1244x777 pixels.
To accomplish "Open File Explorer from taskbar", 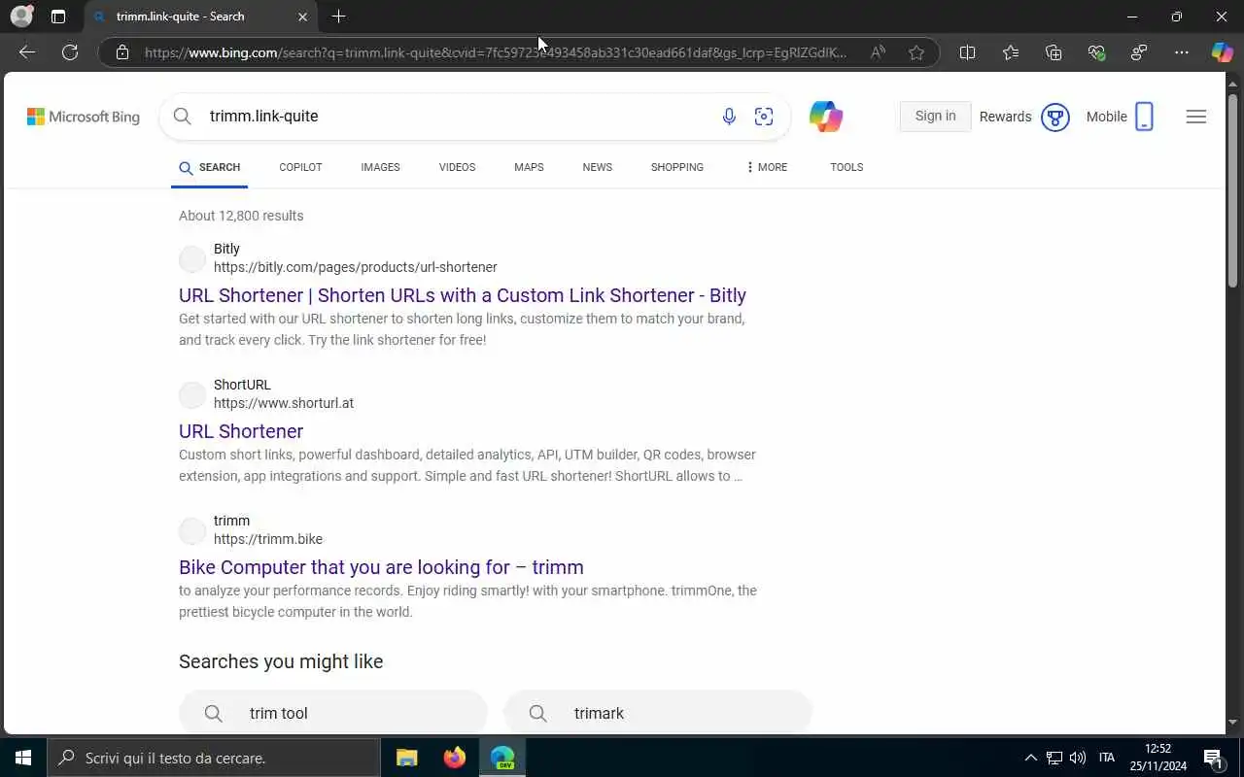I will (407, 758).
